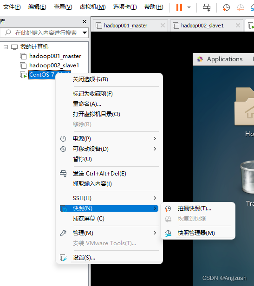The image size is (254, 286).
Task: Open the power options dropdown arrow beside pause
Action: click(189, 7)
